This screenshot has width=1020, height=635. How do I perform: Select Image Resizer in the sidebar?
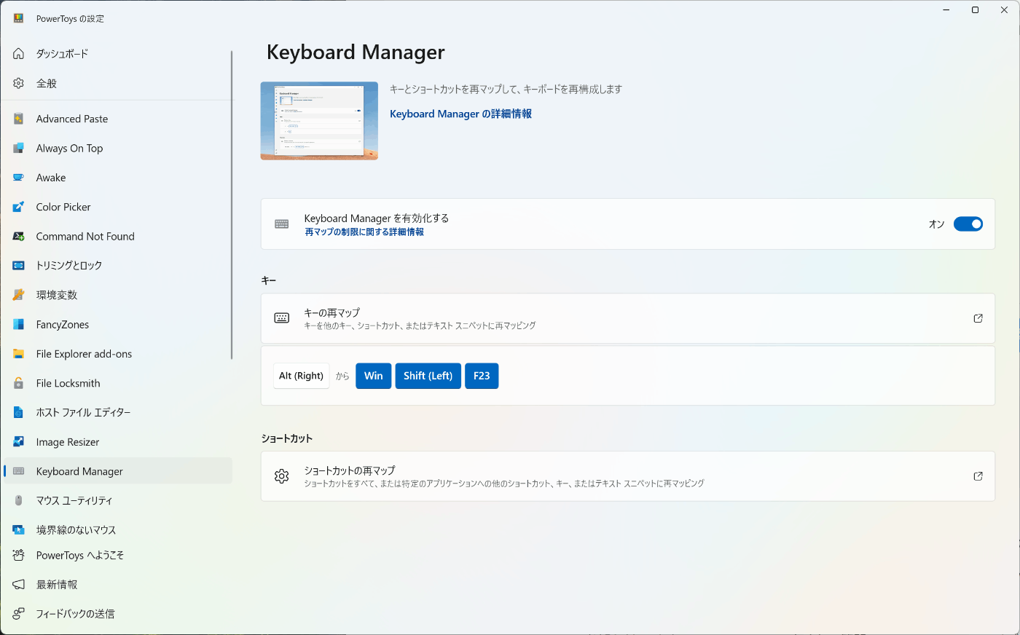tap(117, 442)
